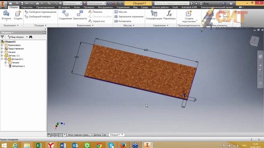Open the Упростить ribbon tab

click(27, 7)
